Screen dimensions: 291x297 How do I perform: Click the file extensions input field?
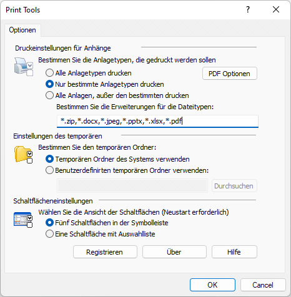157,121
